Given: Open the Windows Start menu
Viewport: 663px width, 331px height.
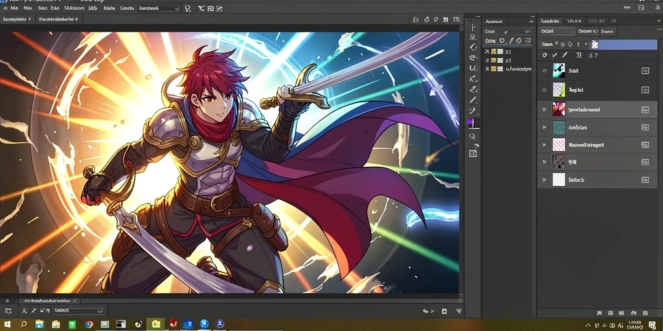Looking at the screenshot, I should click(8, 325).
